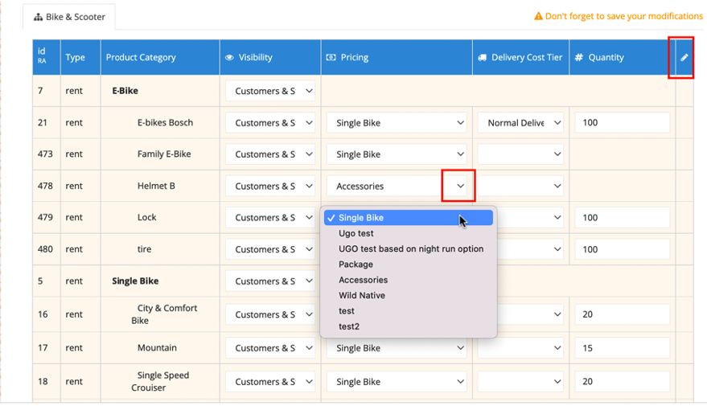The width and height of the screenshot is (707, 406).
Task: Click Quantity field showing 20 for City & Comfort Bike
Action: 623,314
